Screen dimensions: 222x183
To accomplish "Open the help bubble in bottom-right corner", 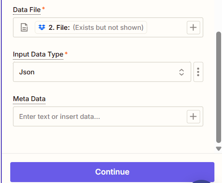I will (201, 181).
